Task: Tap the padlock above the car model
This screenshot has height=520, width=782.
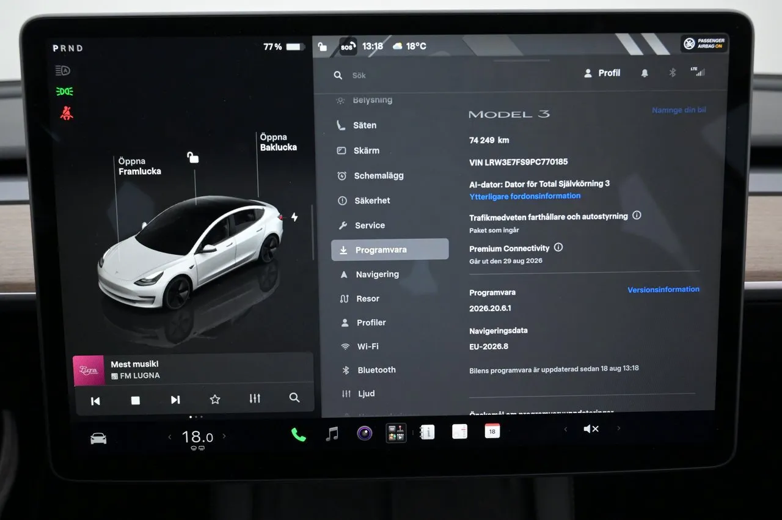Action: [x=193, y=158]
